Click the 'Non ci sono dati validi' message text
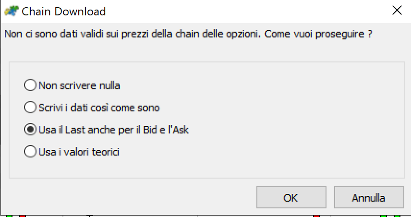 point(54,34)
